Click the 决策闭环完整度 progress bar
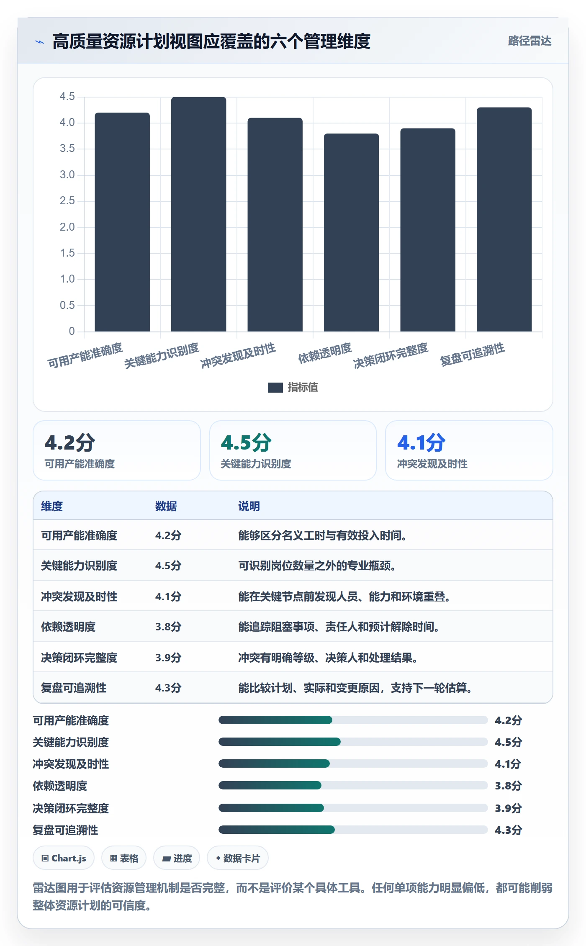The image size is (586, 946). pyautogui.click(x=353, y=808)
